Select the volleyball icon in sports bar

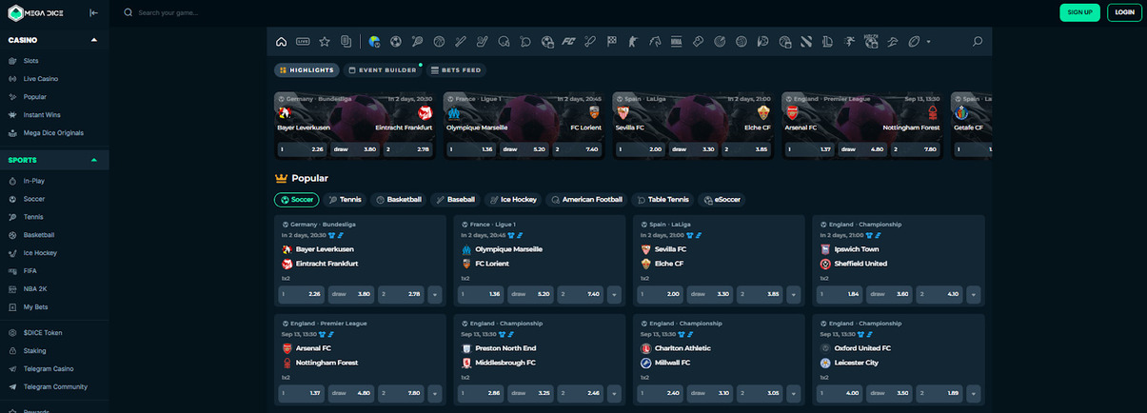[742, 42]
